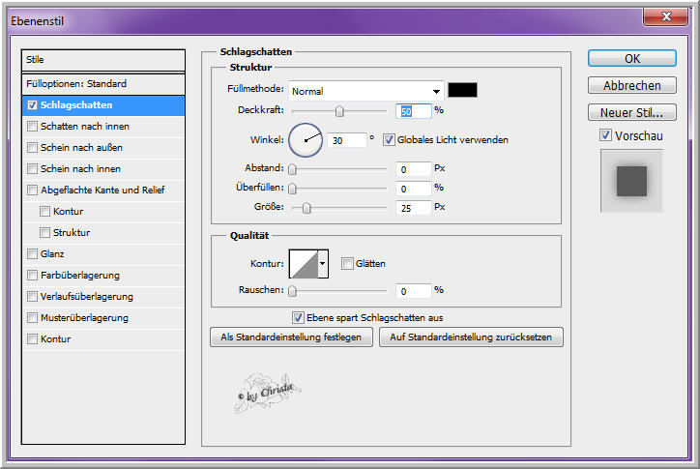Select Fülloptionen: Standard entry
The height and width of the screenshot is (469, 700).
103,84
